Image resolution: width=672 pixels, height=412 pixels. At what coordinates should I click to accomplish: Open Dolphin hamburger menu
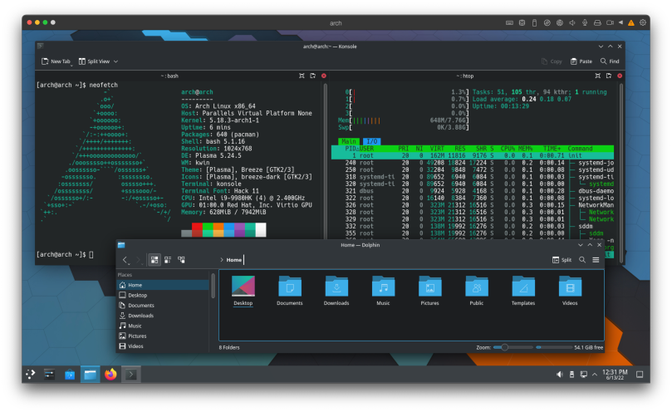click(596, 260)
